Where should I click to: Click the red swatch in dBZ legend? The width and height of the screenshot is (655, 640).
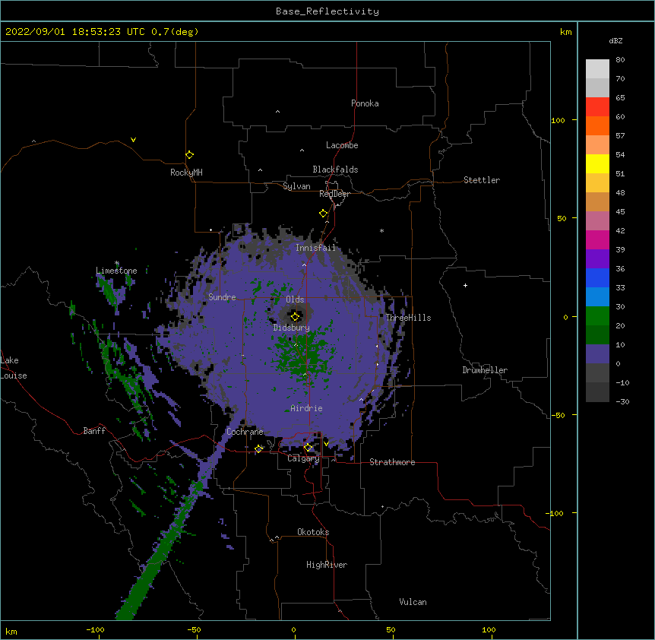pyautogui.click(x=597, y=106)
